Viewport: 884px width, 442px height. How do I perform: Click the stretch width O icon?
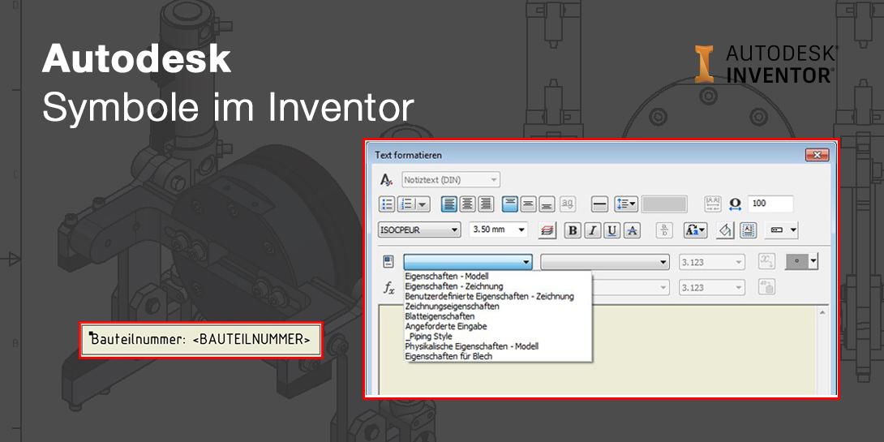tap(735, 204)
